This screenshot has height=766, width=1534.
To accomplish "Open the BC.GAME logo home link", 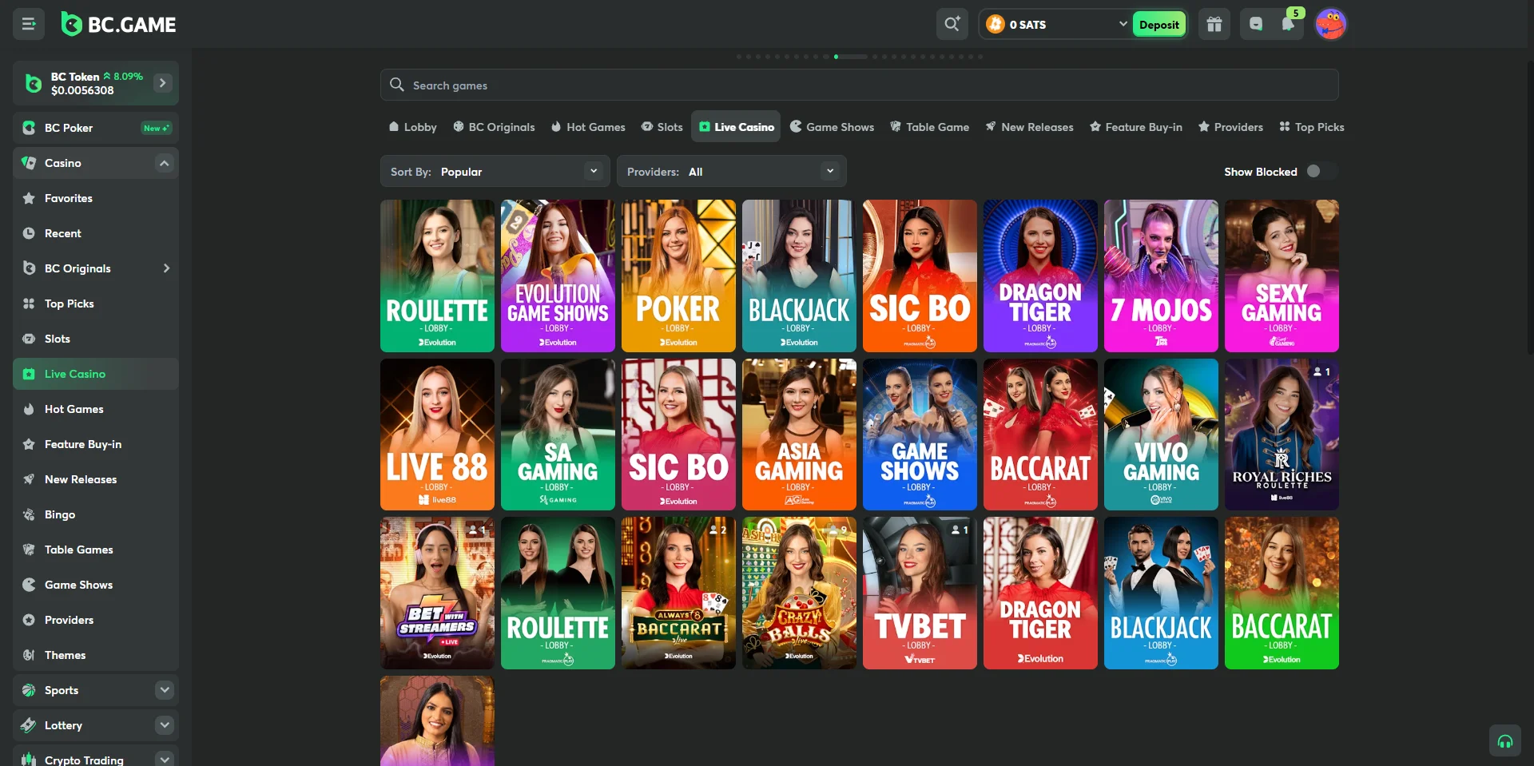I will (119, 25).
